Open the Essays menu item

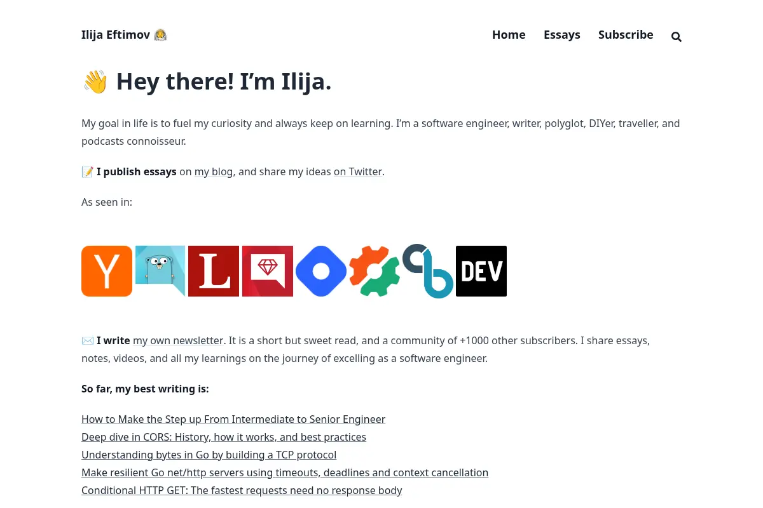coord(562,35)
